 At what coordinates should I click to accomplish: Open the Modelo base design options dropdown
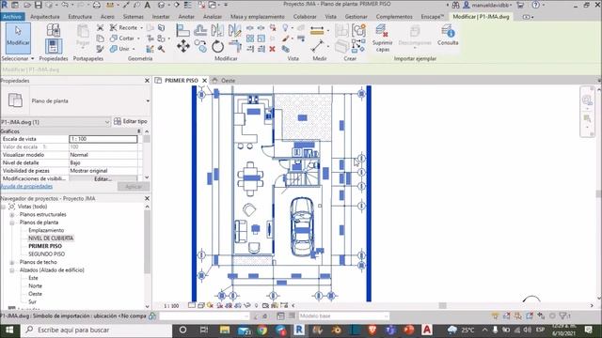[x=386, y=315]
